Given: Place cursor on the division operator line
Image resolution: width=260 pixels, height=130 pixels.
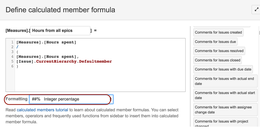Looking at the screenshot, I should pyautogui.click(x=17, y=47).
